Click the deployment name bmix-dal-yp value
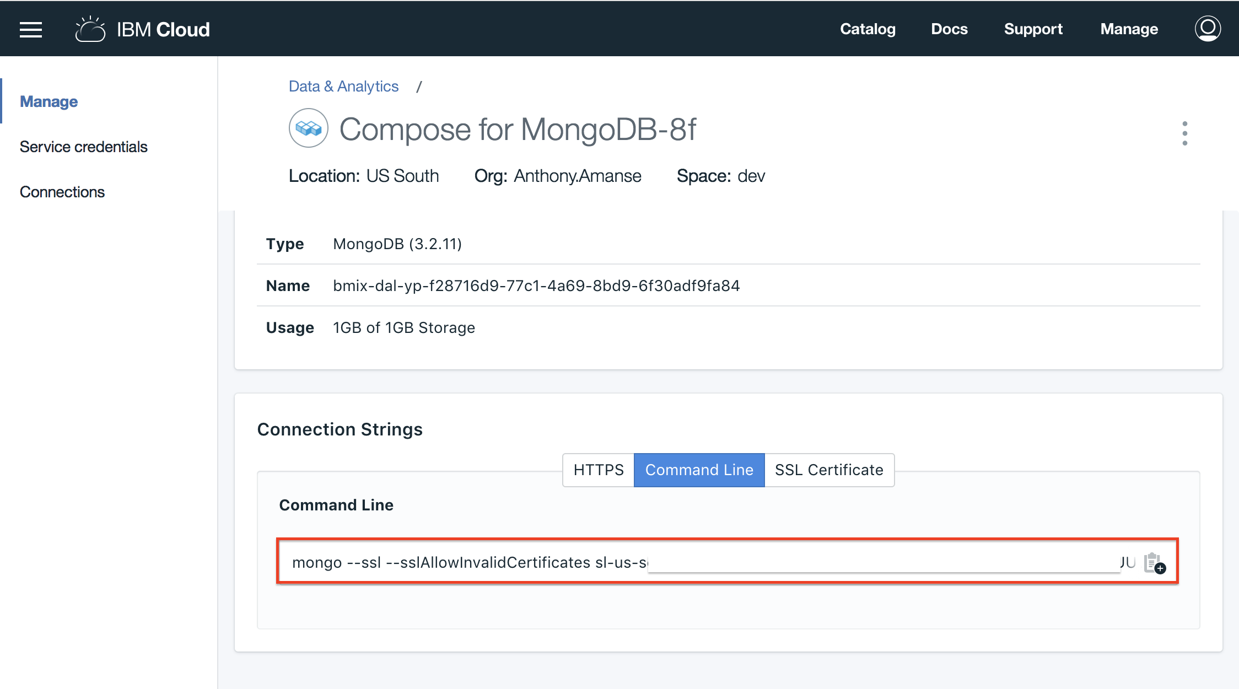The width and height of the screenshot is (1239, 689). (536, 286)
